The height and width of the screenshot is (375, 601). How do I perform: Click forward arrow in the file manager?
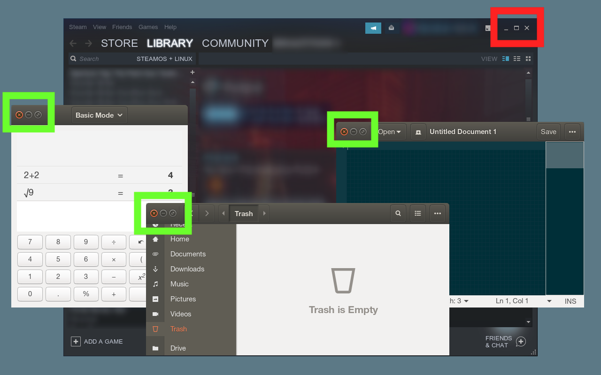(x=207, y=214)
